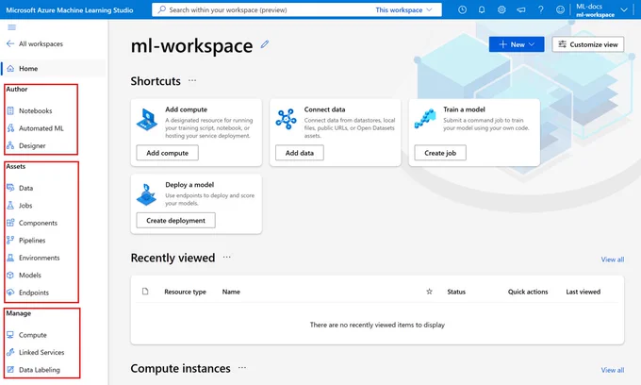This screenshot has height=385, width=641.
Task: Click the Compute monitor icon
Action: (x=10, y=335)
